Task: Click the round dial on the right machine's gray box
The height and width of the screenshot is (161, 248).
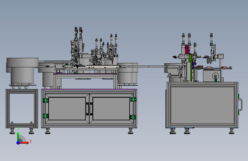Action: click(x=215, y=76)
